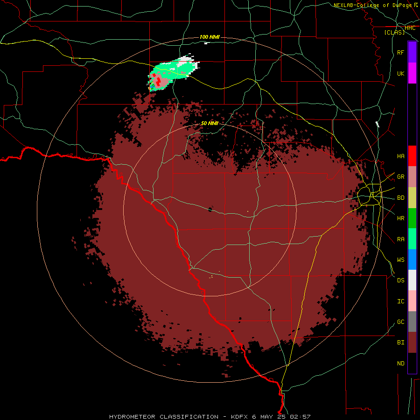Click the RA legend label
The image size is (420, 420).
point(400,239)
